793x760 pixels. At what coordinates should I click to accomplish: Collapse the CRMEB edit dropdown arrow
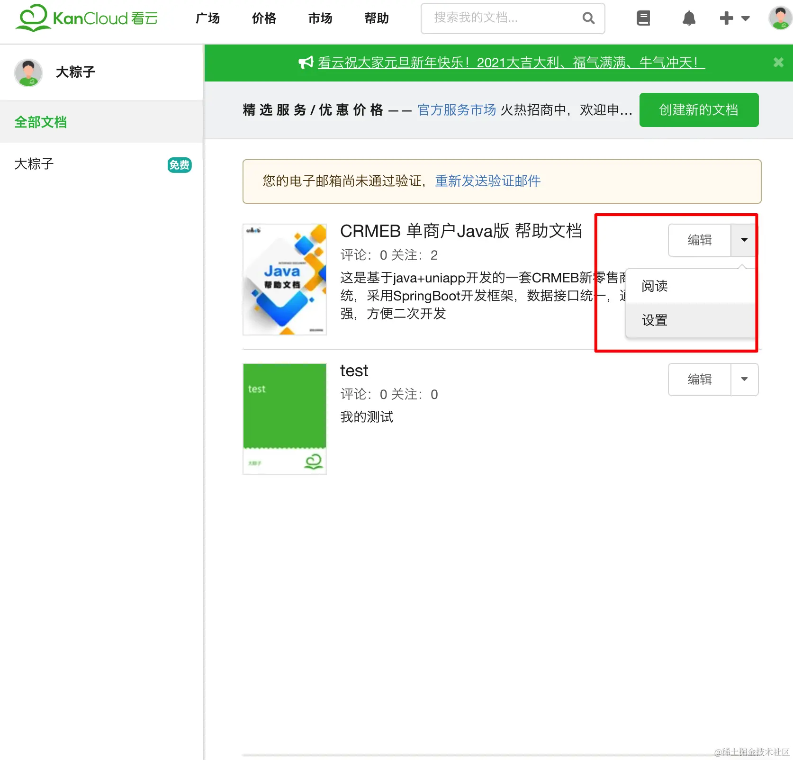click(x=744, y=240)
